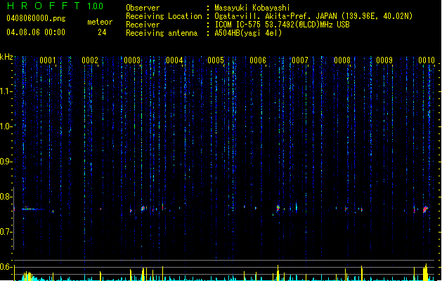The height and width of the screenshot is (281, 442).
Task: Click time marker 0005
Action: (x=216, y=60)
